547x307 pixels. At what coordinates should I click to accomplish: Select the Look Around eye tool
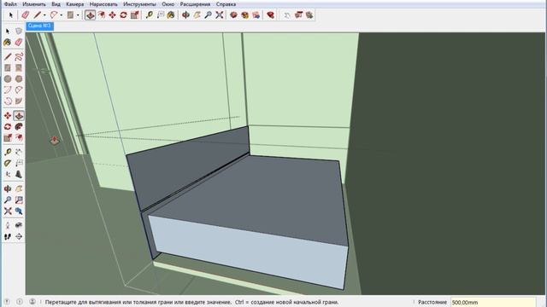(x=19, y=225)
